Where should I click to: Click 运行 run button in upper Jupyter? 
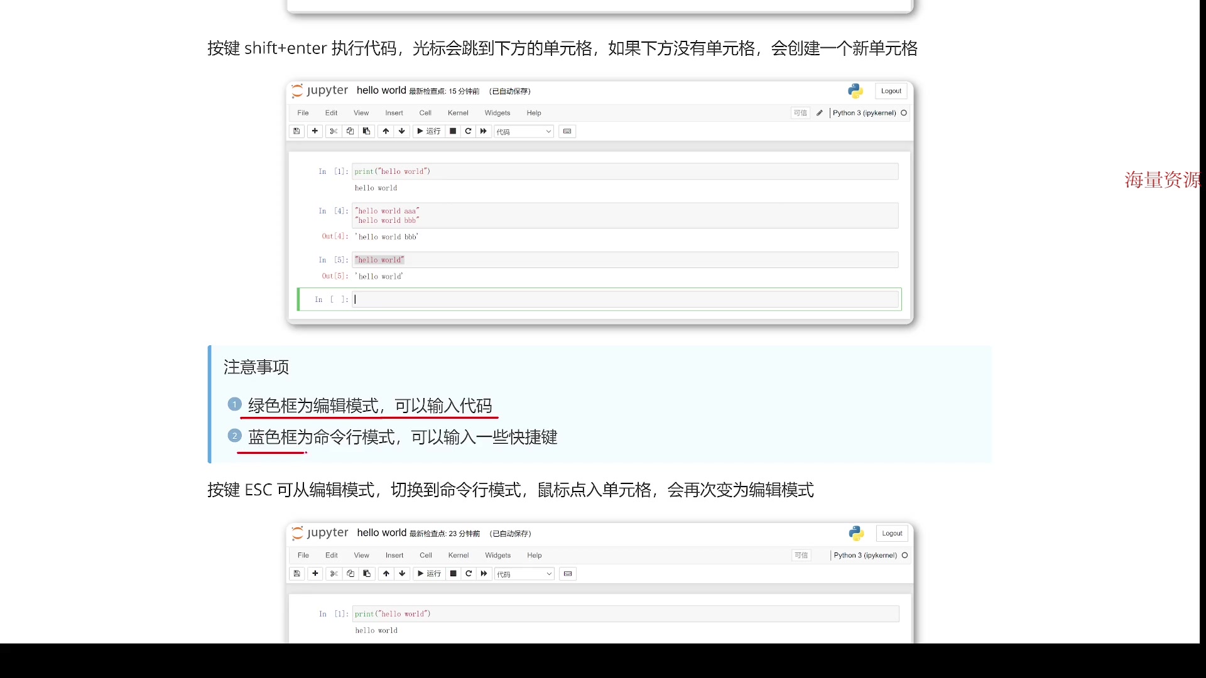(429, 131)
